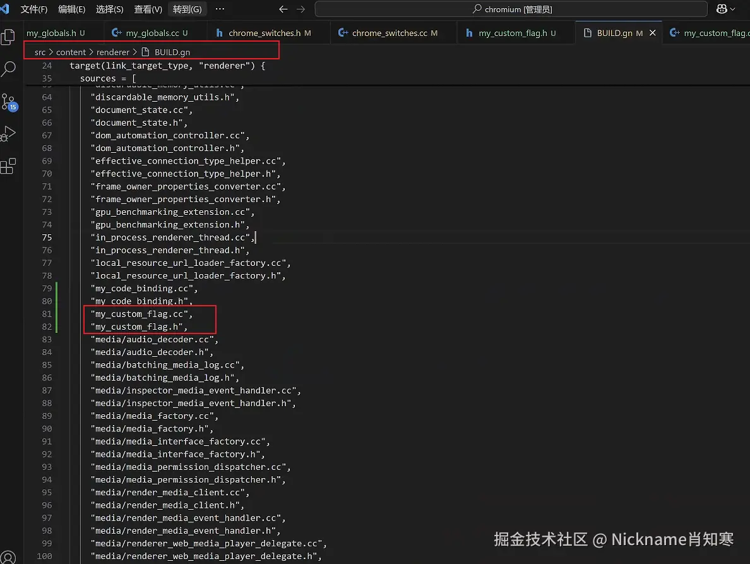Click "my_code_binding.cc" on line 79
750x564 pixels.
point(142,289)
